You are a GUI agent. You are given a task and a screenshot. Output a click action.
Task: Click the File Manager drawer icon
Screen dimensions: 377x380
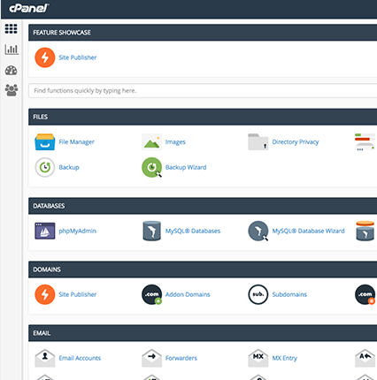click(45, 142)
